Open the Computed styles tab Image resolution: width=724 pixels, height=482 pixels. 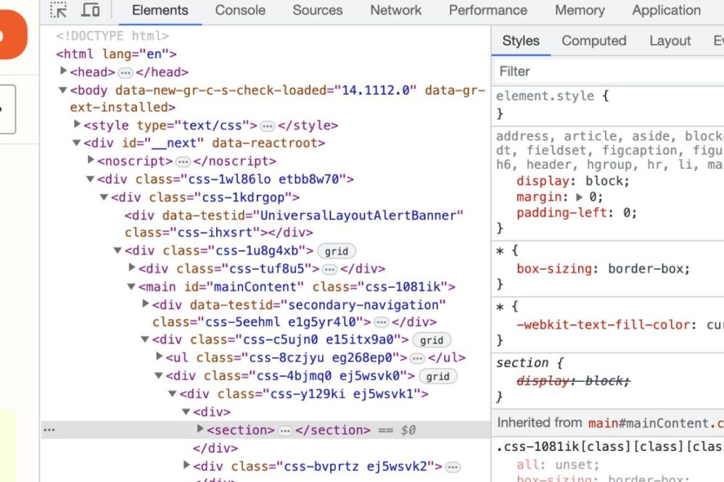click(x=593, y=41)
